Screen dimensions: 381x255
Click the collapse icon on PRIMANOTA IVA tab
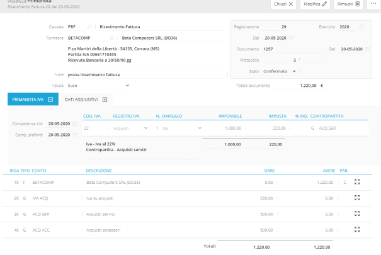pos(50,99)
